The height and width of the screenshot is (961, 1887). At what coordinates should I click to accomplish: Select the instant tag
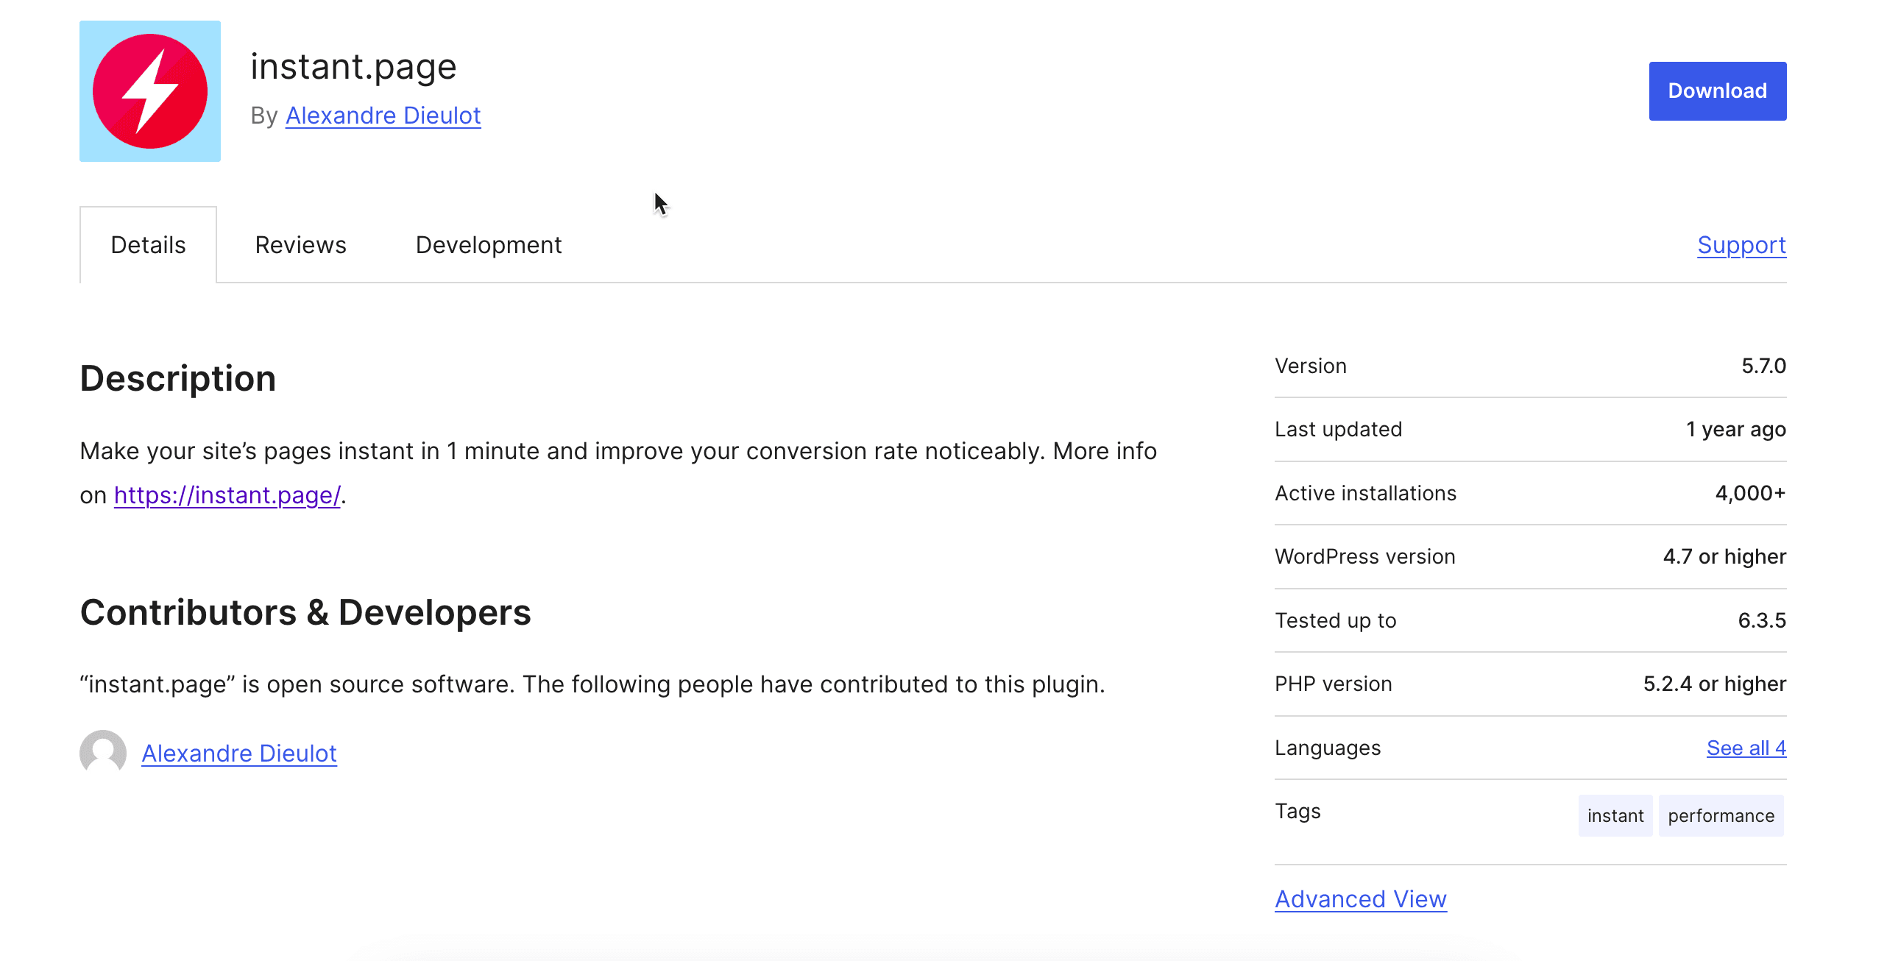[x=1615, y=815]
